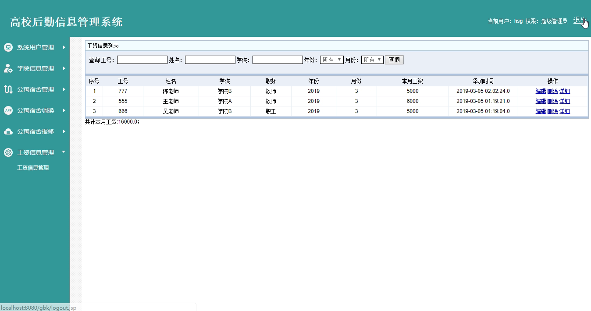Click the current user hsg label
The image size is (591, 311).
pos(518,21)
